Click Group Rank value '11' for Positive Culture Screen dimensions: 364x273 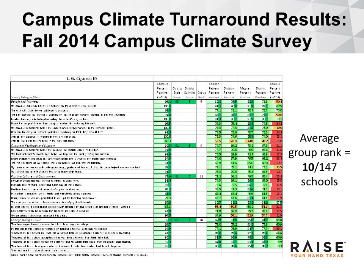201,176
